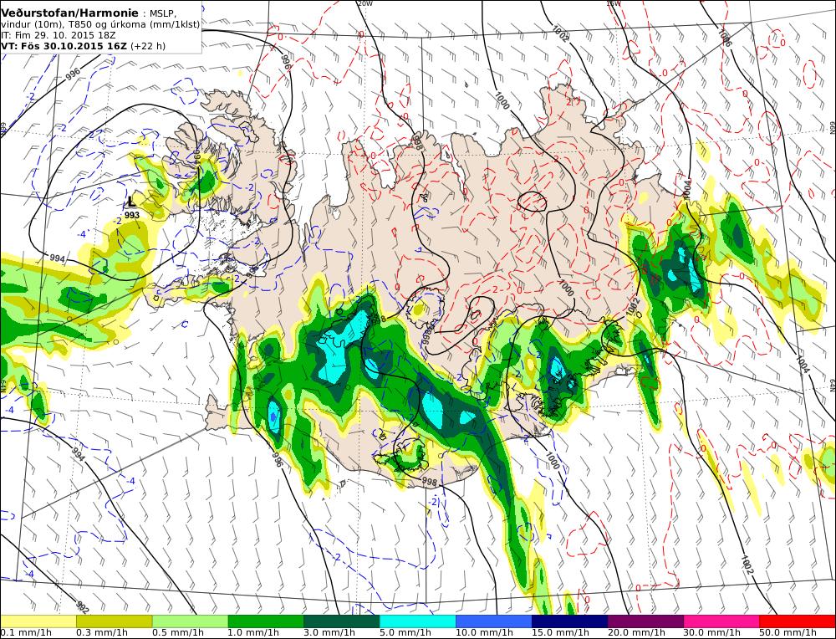Click the '0.1 mm/1h' legend text
The width and height of the screenshot is (836, 639).
point(26,632)
